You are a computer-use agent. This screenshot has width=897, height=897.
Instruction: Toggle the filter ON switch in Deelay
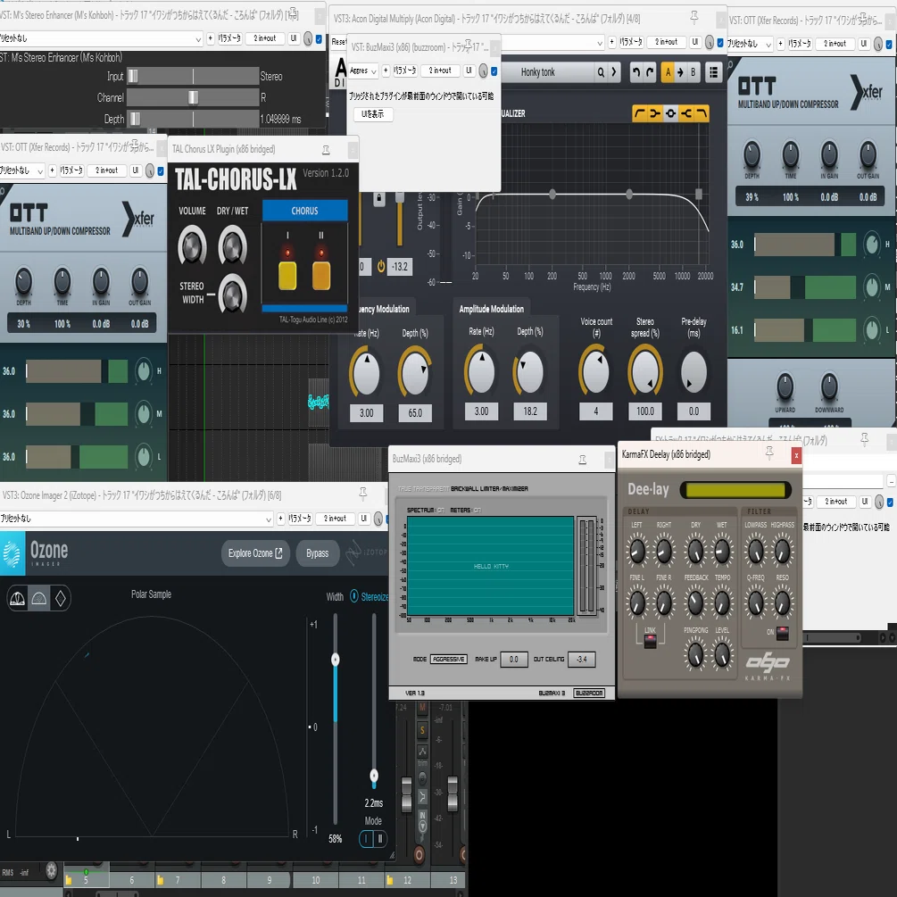click(x=782, y=633)
